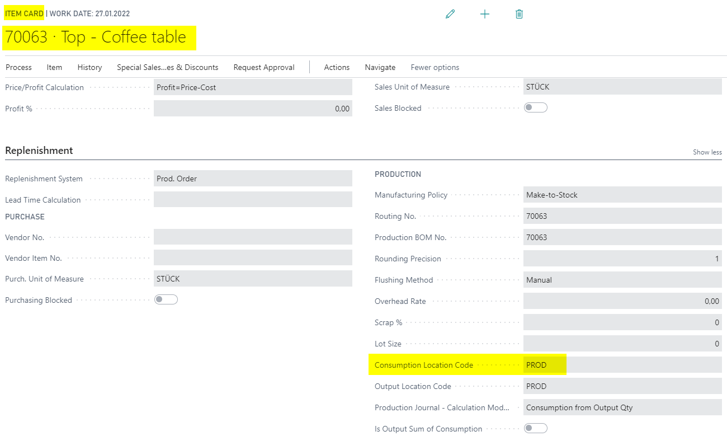This screenshot has width=727, height=436.
Task: Open the Replenishment System dropdown
Action: [253, 179]
